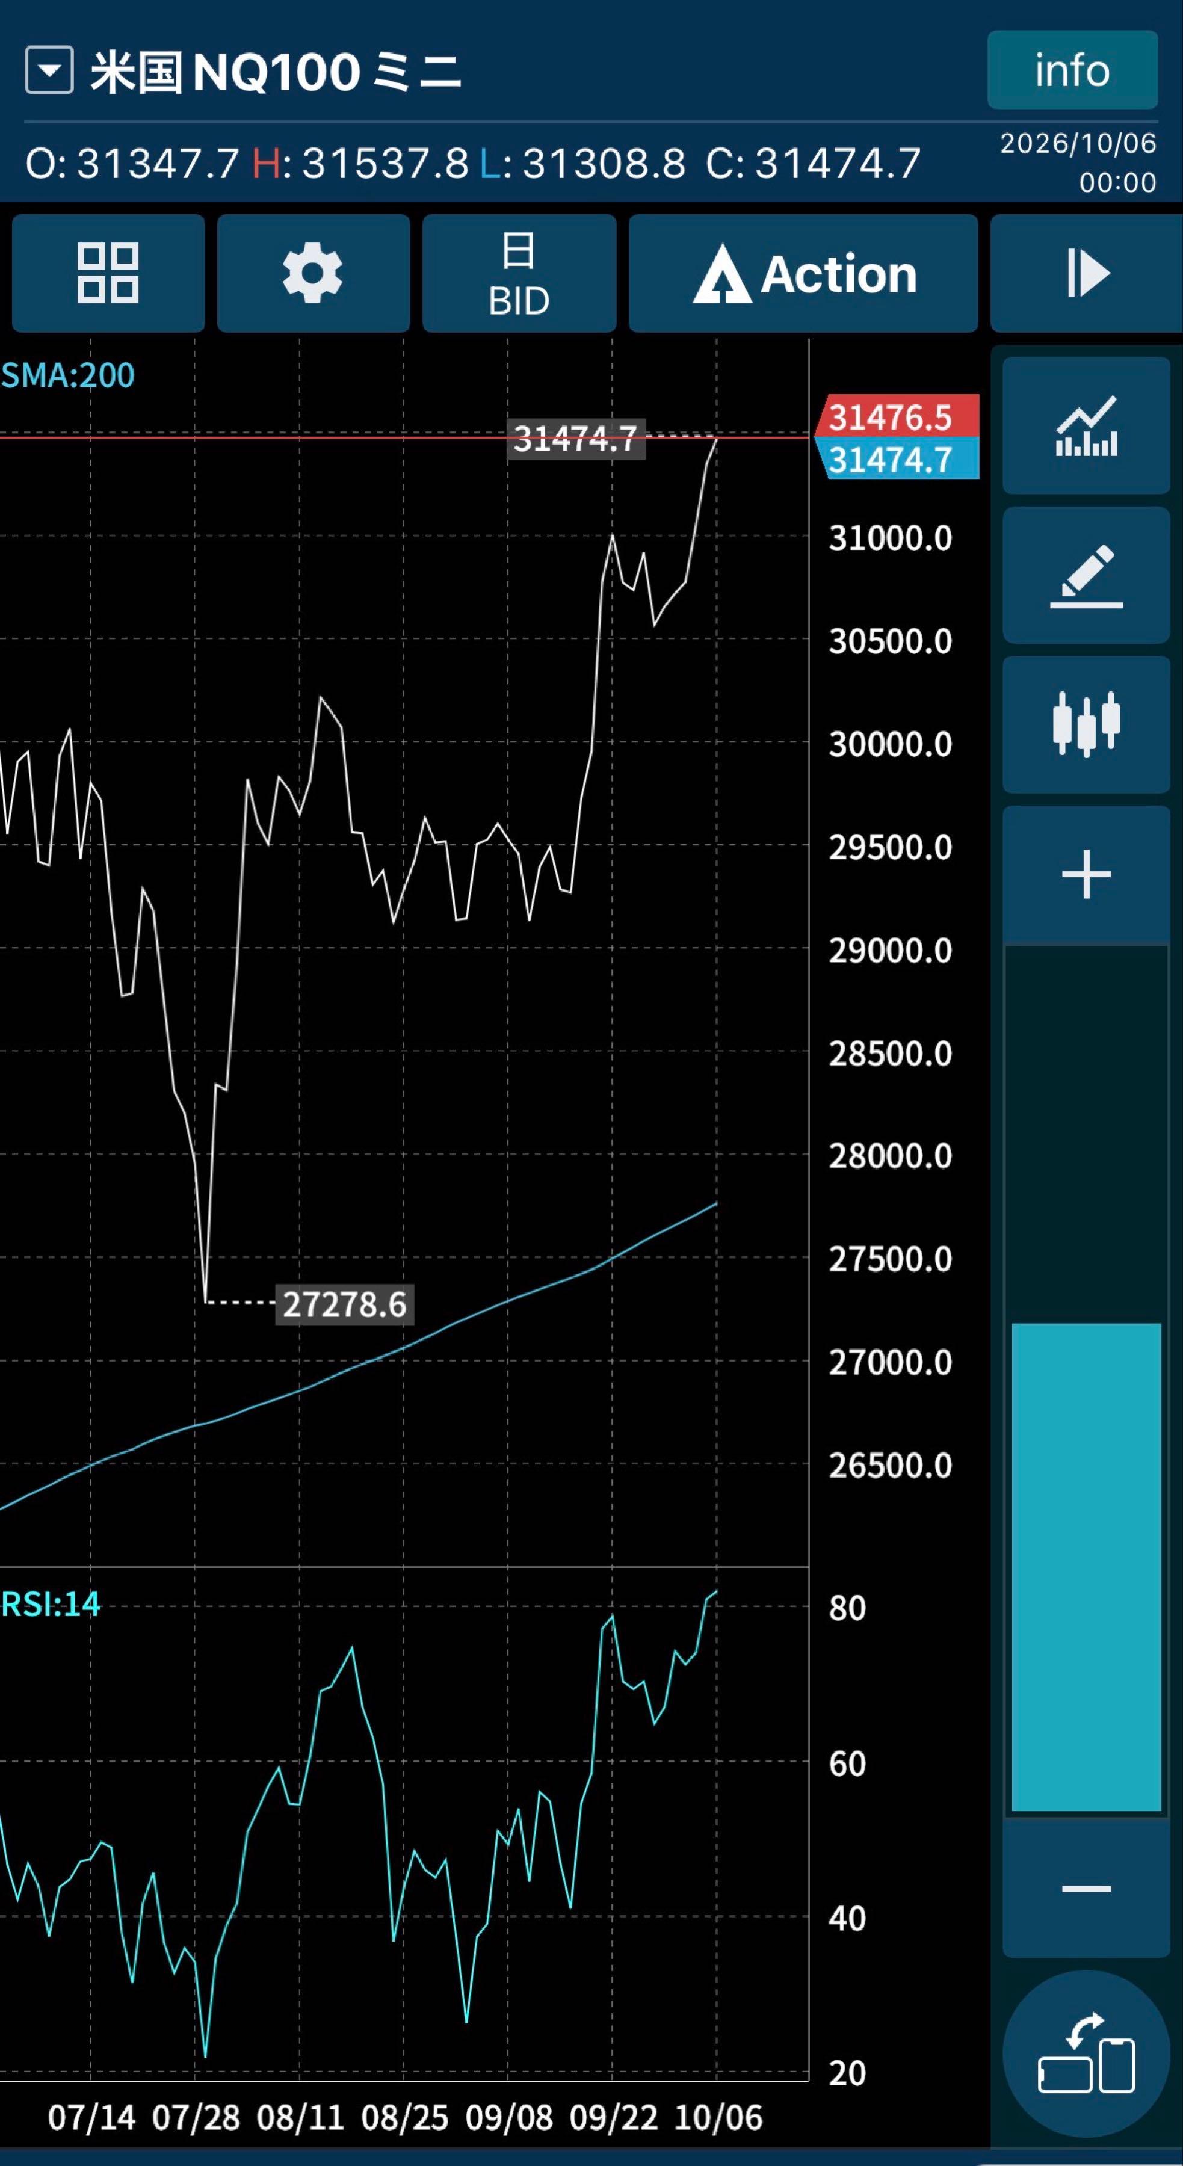
Task: Tap the info button
Action: [x=1072, y=70]
